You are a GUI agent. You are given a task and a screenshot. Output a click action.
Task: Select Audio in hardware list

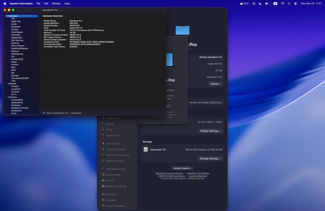point(14,24)
